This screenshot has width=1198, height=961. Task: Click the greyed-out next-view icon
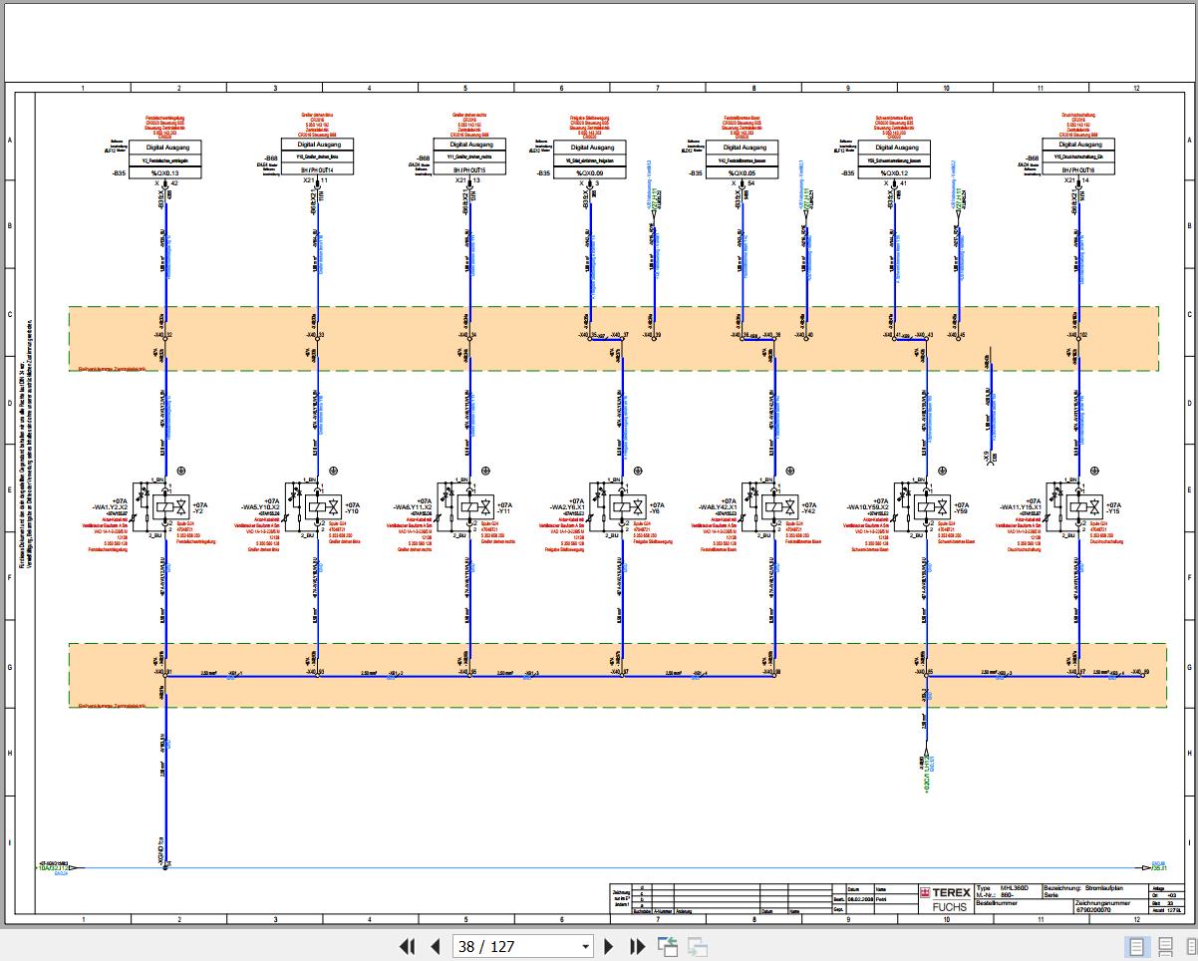(697, 946)
